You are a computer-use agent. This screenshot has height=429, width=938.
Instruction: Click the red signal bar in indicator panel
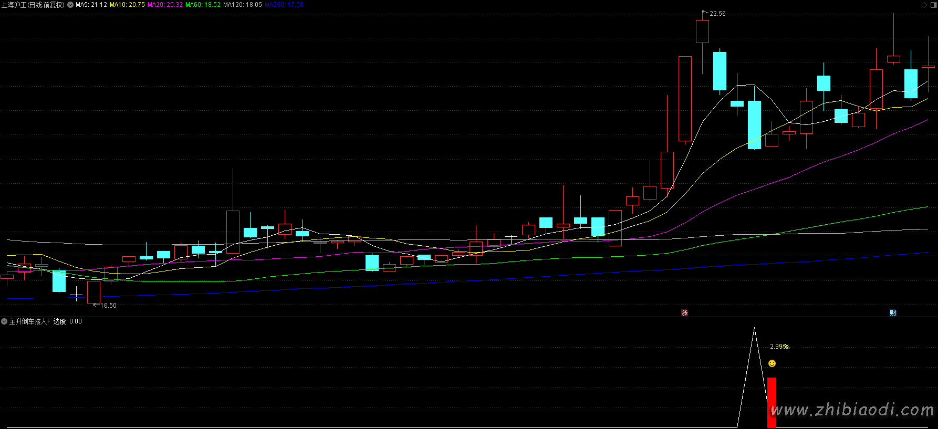(x=772, y=403)
